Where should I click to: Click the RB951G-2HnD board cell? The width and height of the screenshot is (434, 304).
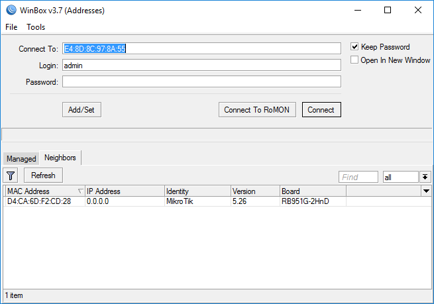313,201
